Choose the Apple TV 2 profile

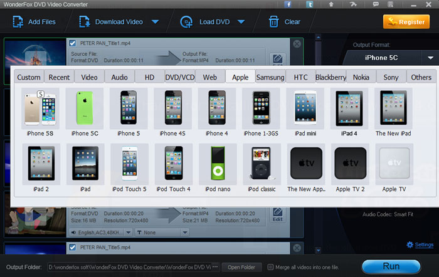[x=350, y=168]
